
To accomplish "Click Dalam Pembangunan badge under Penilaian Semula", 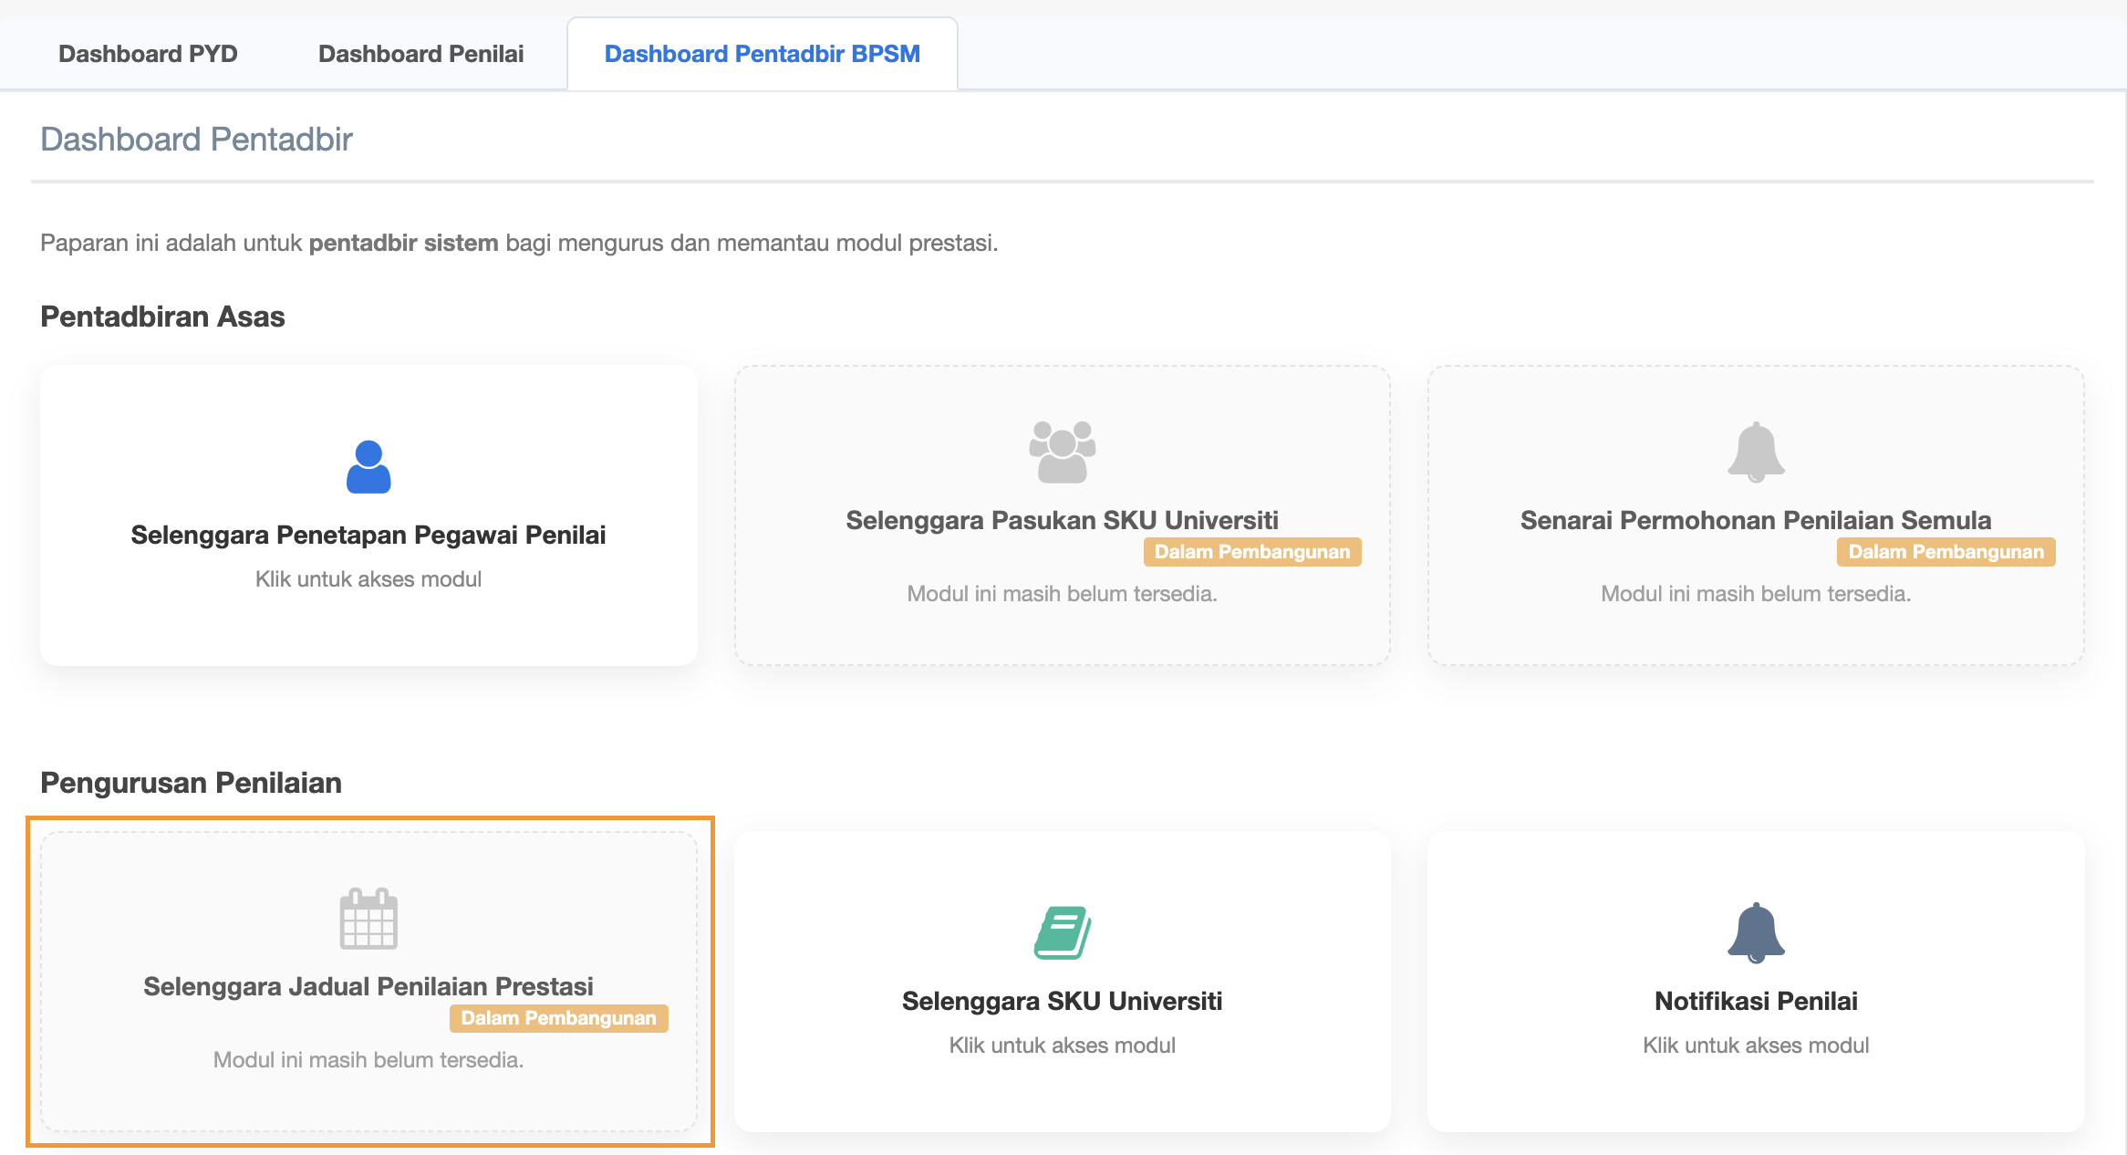I will (x=1945, y=552).
